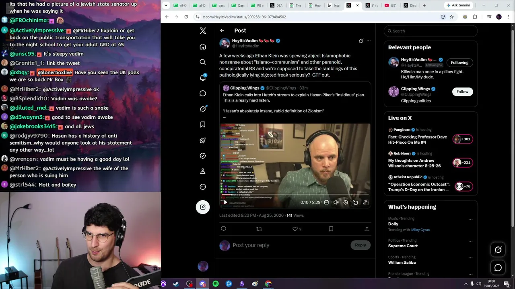Repost the HeyItsVadim tweet

click(x=259, y=229)
